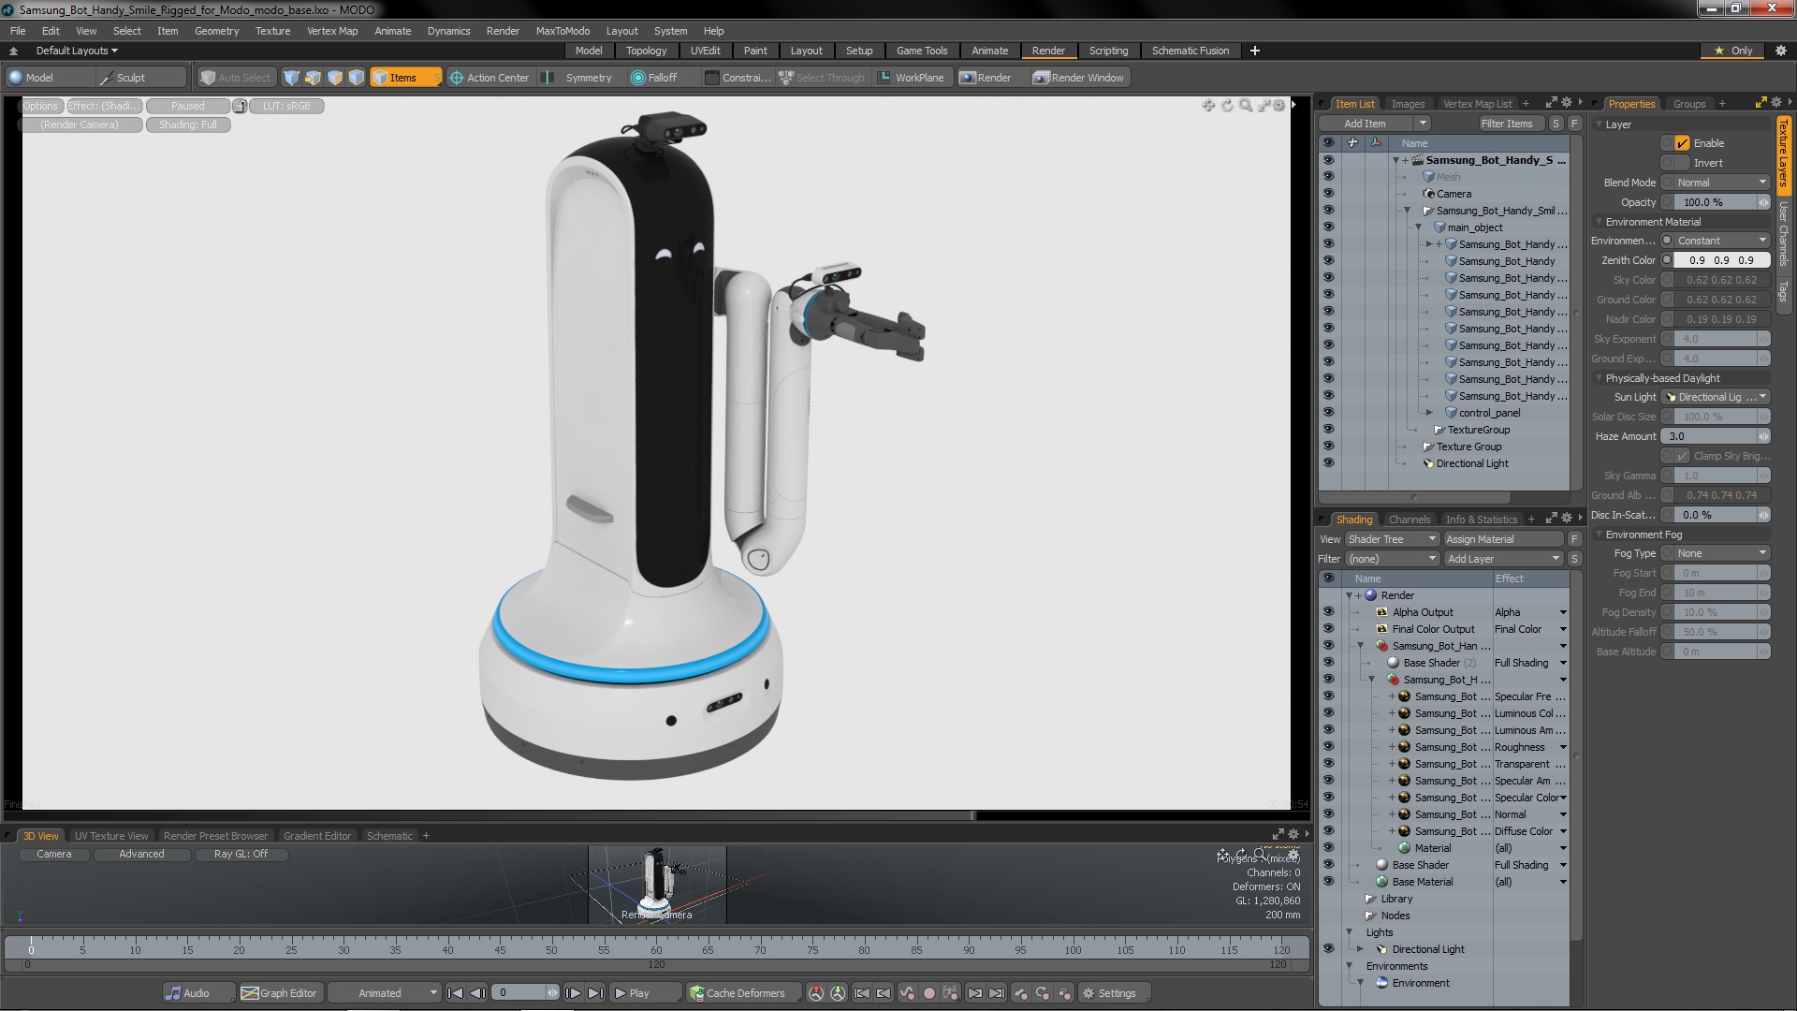Open the Default Layouts dropdown
This screenshot has height=1011, width=1797.
(x=77, y=51)
